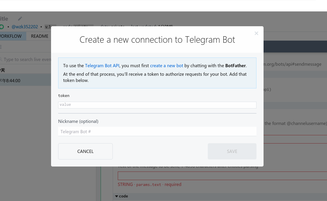
Task: Cancel the new connection dialog
Action: tap(85, 151)
